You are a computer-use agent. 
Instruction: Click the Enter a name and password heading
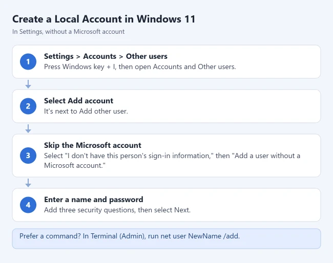(x=94, y=200)
